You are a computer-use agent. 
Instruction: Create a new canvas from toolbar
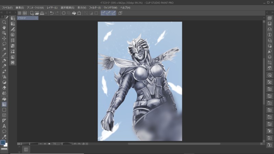coord(32,13)
